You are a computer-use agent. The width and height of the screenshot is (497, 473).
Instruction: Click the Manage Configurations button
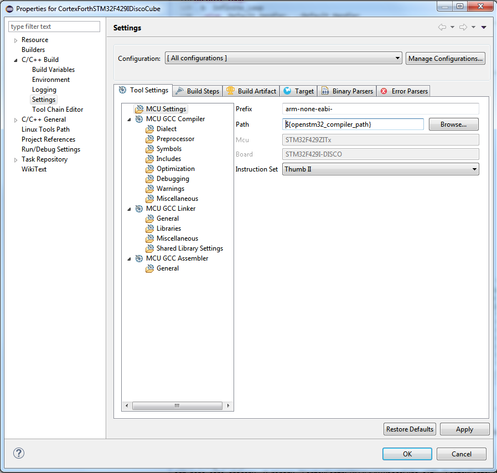click(446, 59)
